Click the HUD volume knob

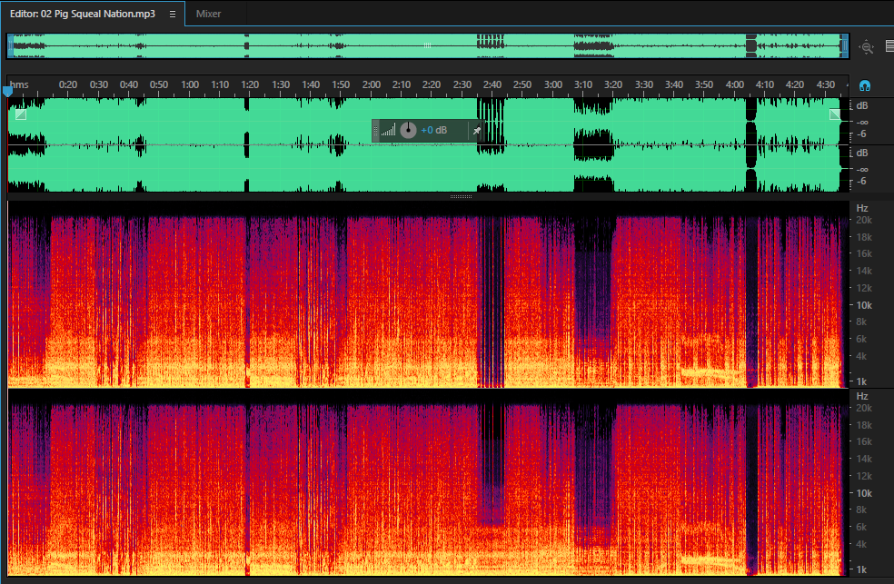point(408,131)
